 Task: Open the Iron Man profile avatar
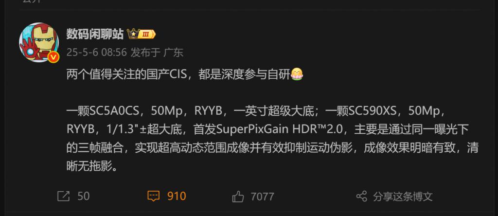click(x=39, y=42)
